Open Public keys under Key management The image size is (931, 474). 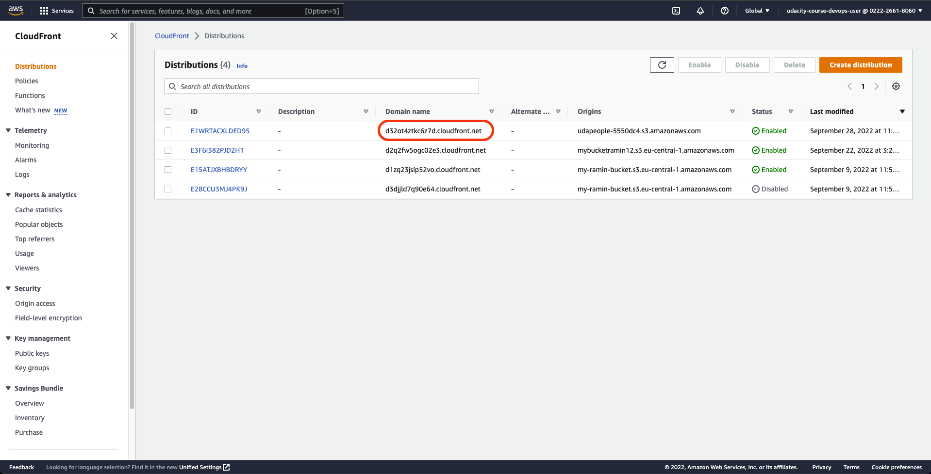pyautogui.click(x=32, y=353)
